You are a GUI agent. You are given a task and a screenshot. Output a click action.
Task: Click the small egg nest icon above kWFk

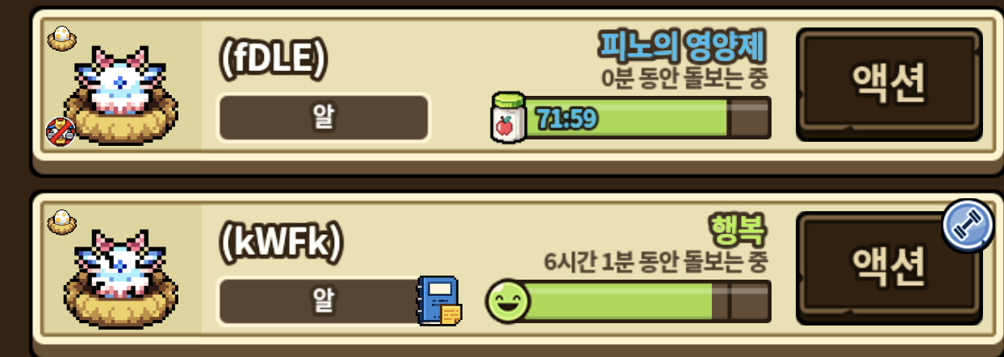click(61, 222)
